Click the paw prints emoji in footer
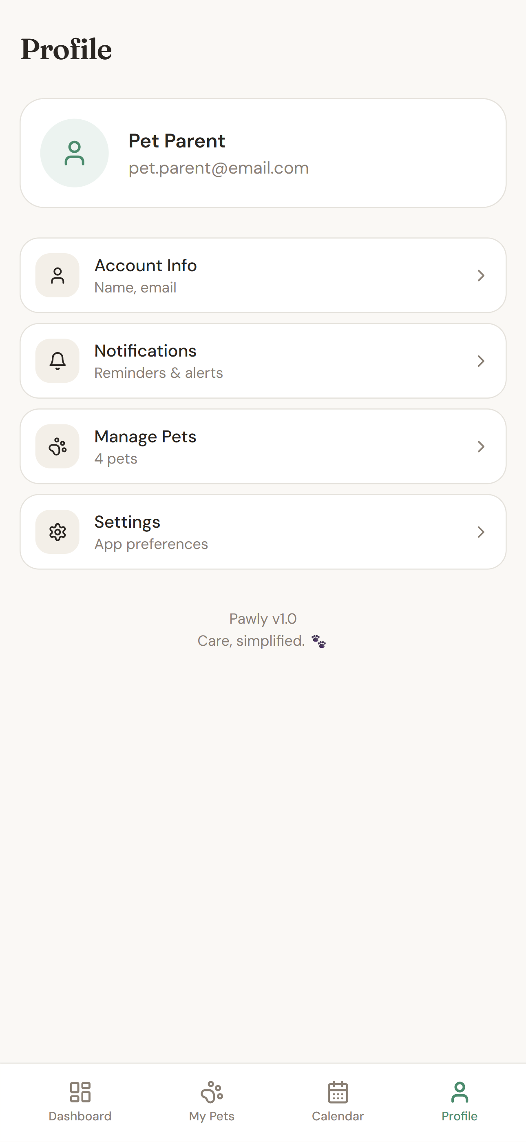The image size is (526, 1142). click(318, 642)
